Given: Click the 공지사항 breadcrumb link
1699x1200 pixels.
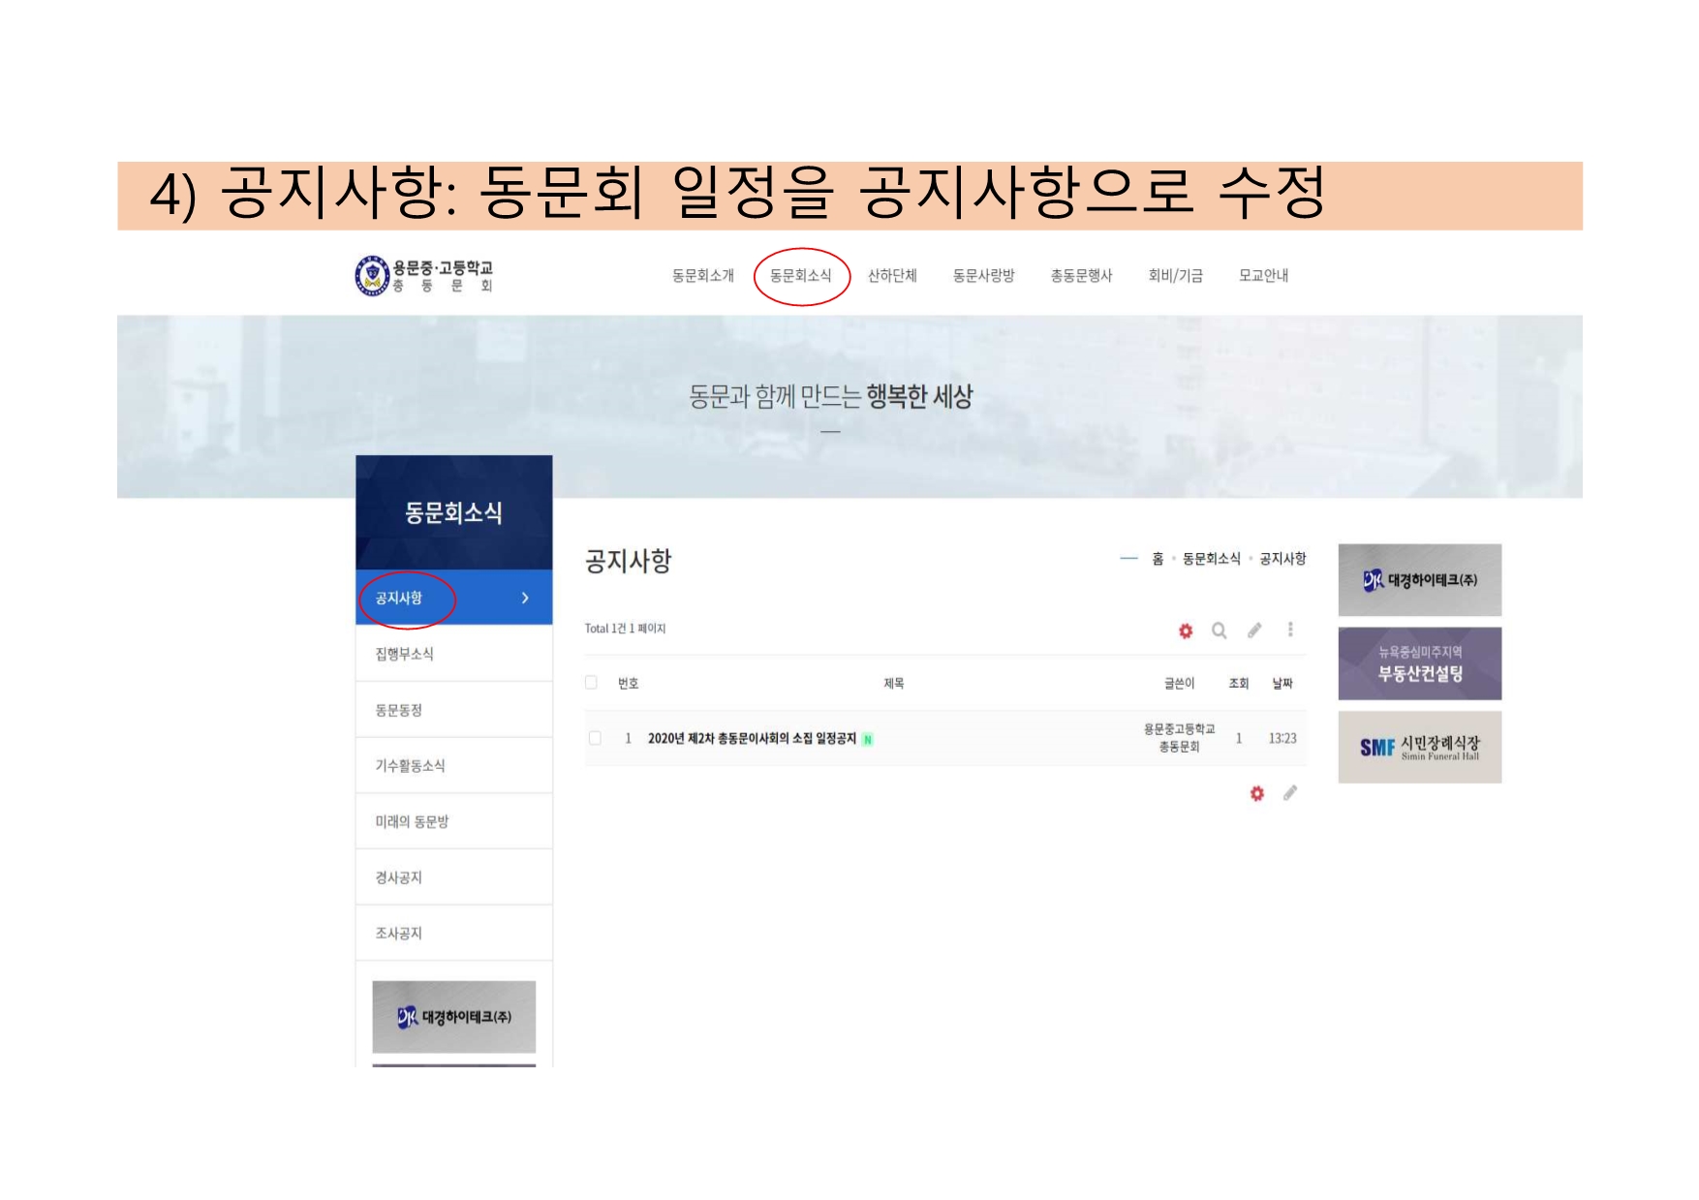Looking at the screenshot, I should (1282, 559).
